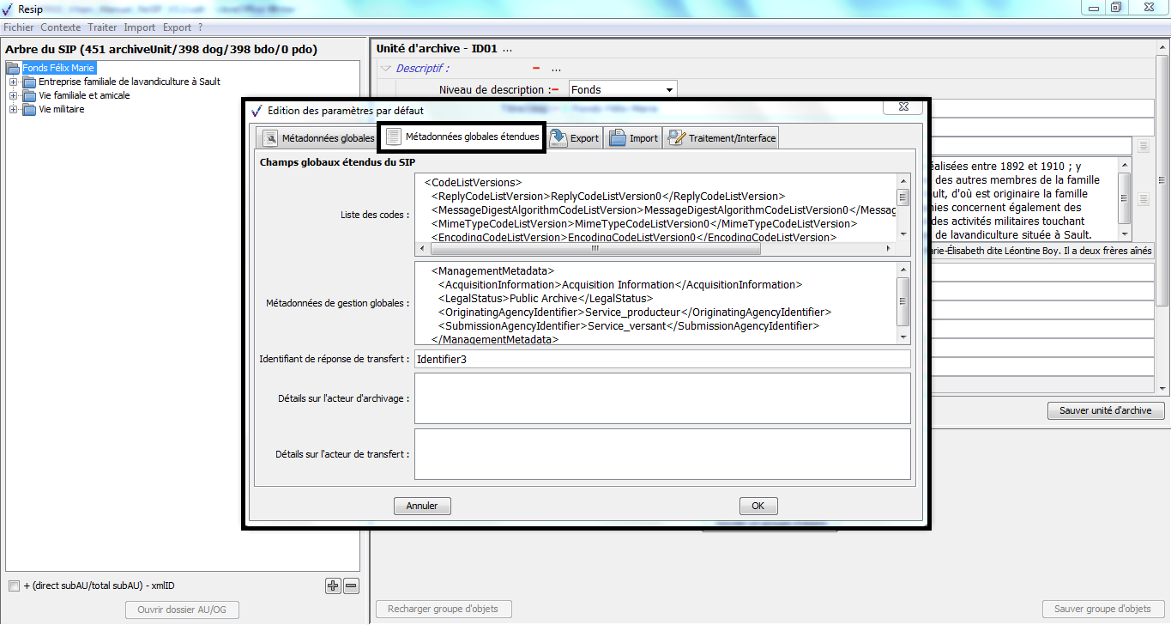Expand Entreprise familiale de lavandiculture node
The image size is (1171, 625).
(13, 82)
